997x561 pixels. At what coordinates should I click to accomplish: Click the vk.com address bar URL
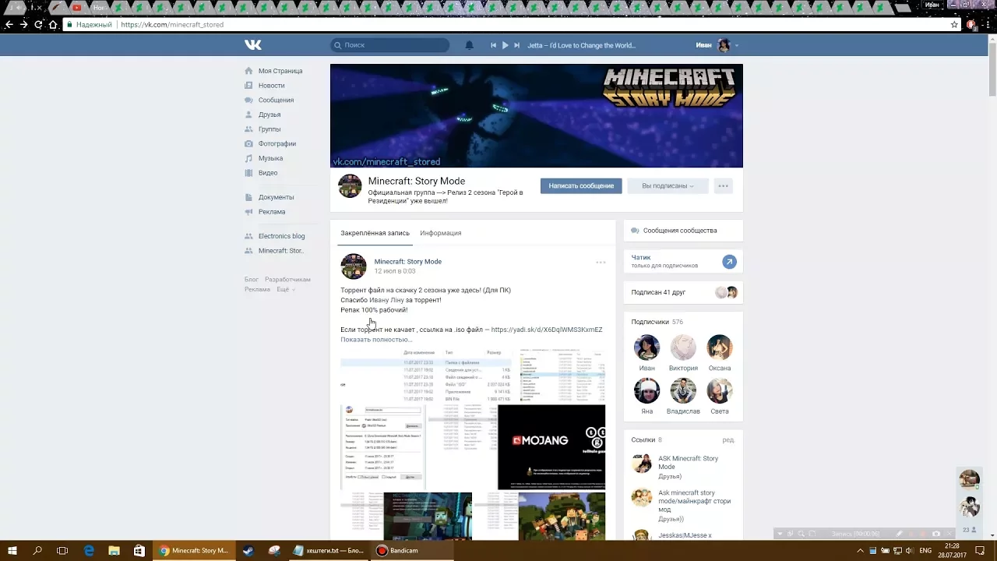(171, 24)
